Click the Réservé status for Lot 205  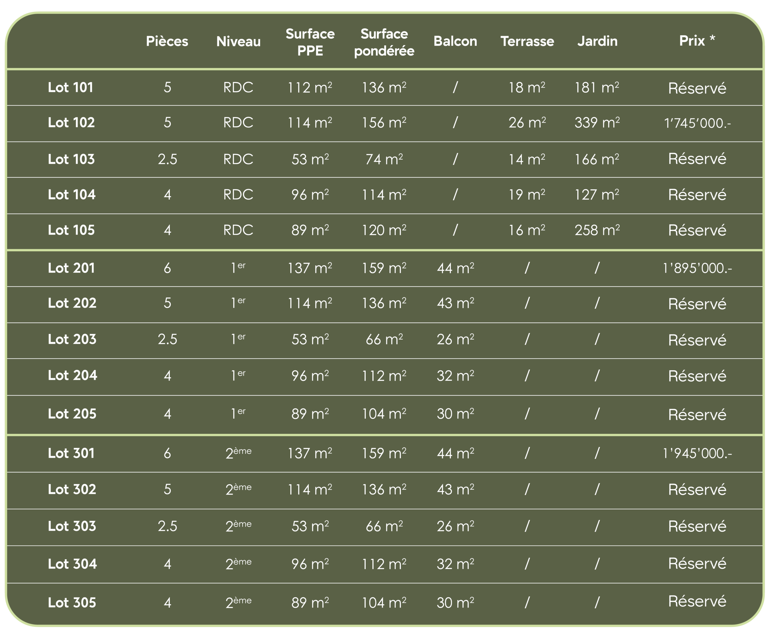point(697,415)
